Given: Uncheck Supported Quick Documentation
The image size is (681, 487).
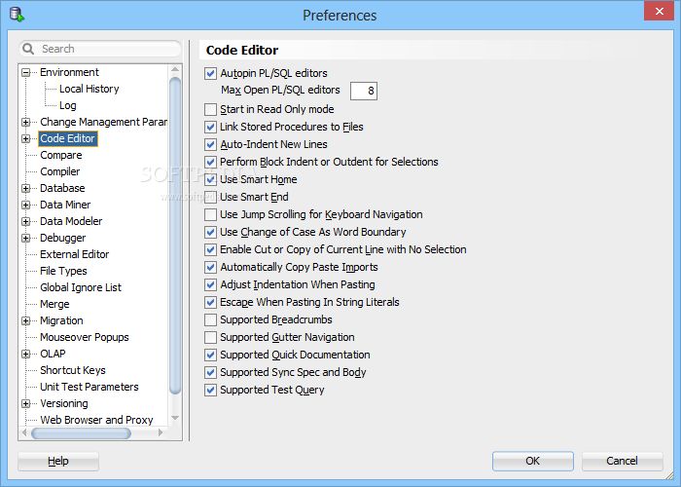Looking at the screenshot, I should click(x=211, y=355).
